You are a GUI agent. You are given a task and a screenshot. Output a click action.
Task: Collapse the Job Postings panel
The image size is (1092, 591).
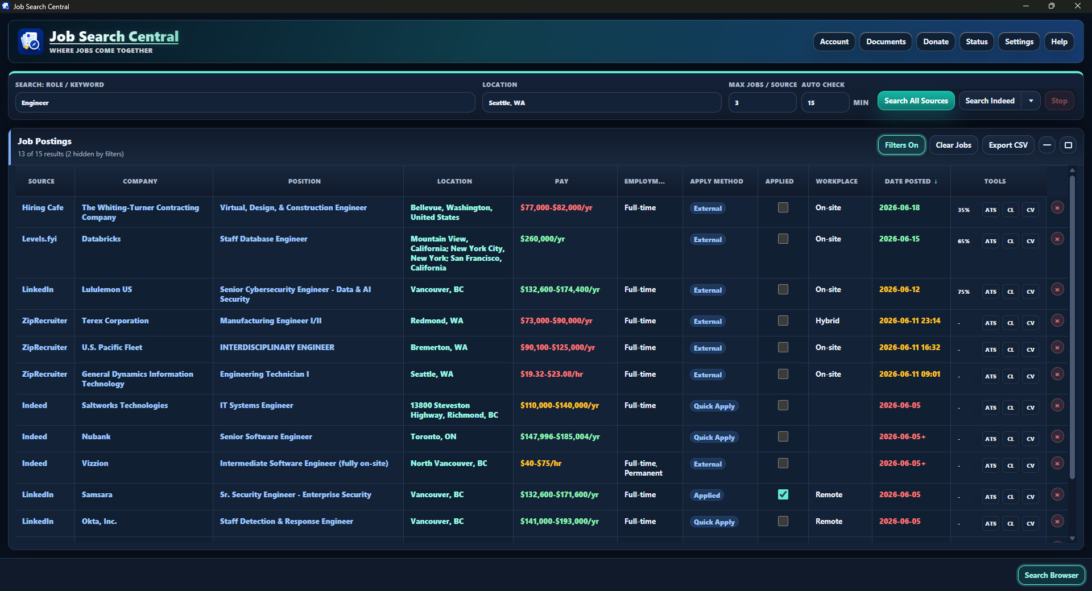click(x=1047, y=145)
